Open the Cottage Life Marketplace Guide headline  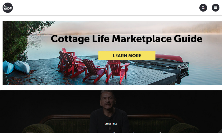(x=127, y=39)
